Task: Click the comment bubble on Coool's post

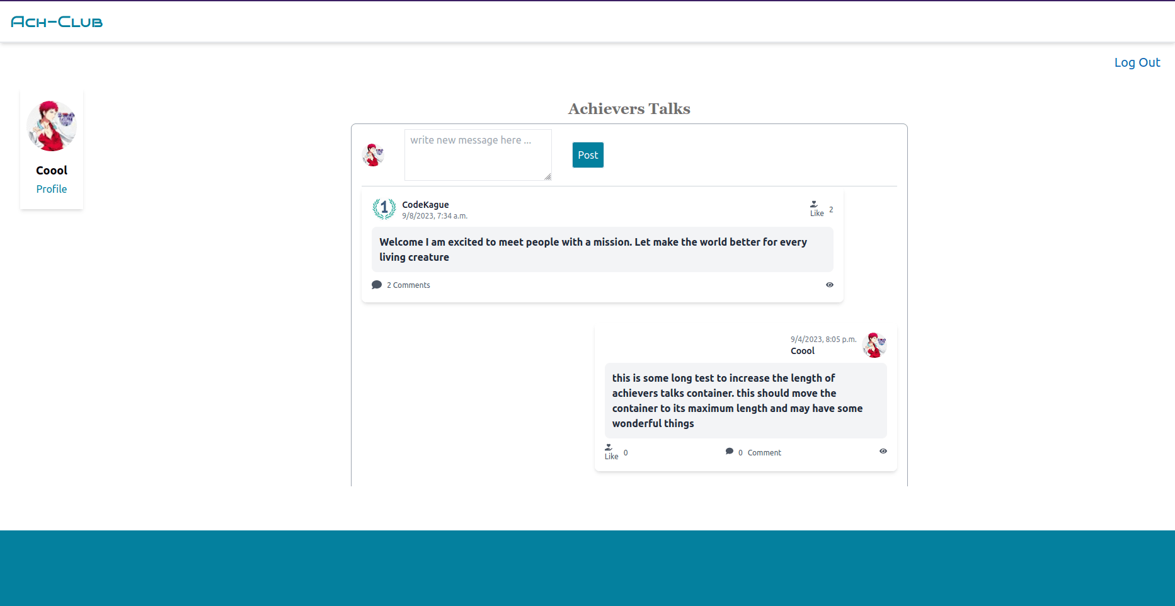Action: (730, 451)
